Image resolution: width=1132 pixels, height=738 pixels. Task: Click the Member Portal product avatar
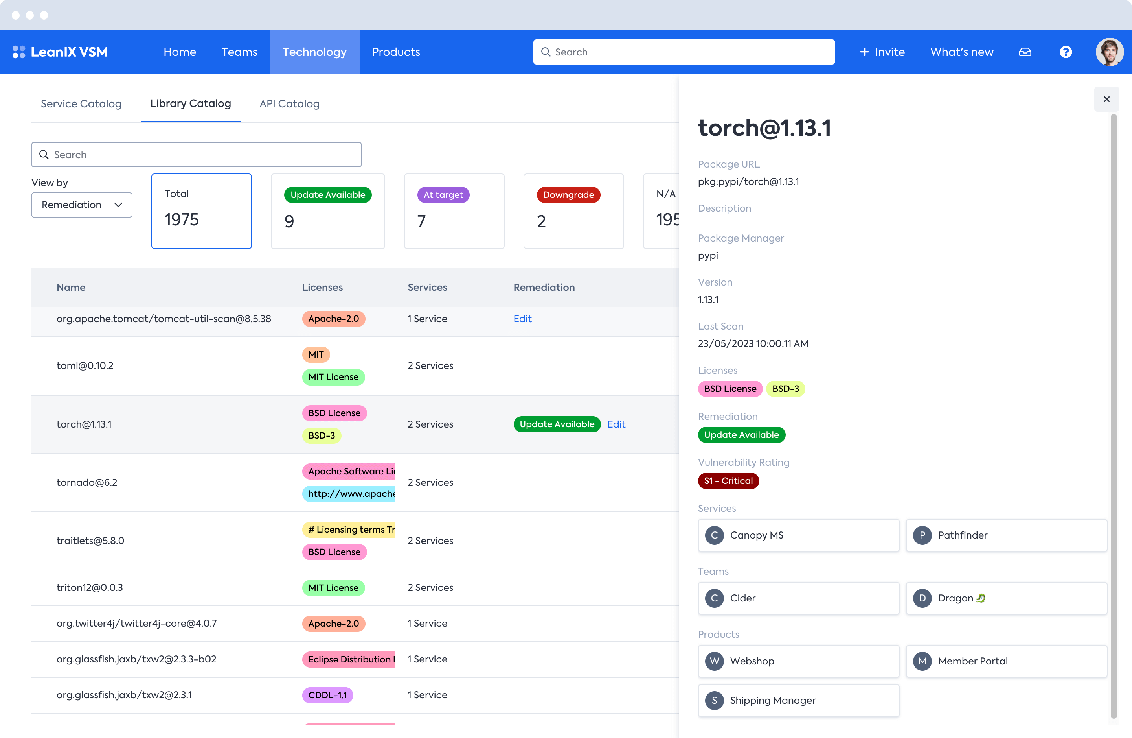pos(922,661)
